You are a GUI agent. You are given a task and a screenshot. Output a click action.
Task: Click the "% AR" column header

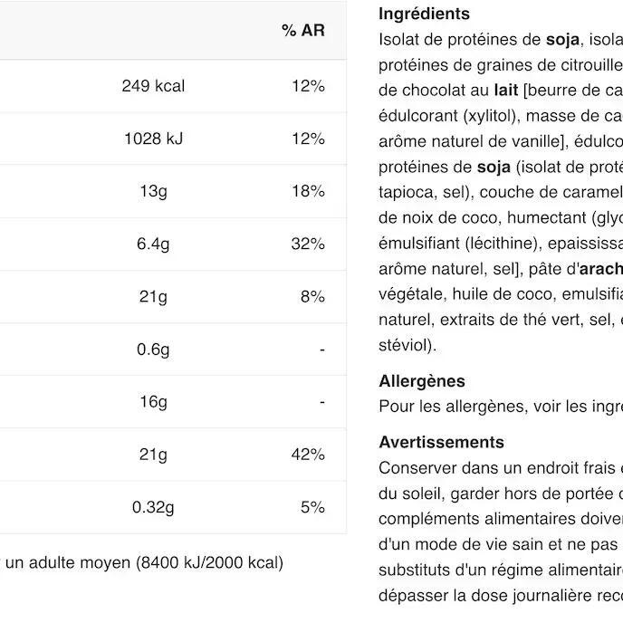(x=302, y=31)
